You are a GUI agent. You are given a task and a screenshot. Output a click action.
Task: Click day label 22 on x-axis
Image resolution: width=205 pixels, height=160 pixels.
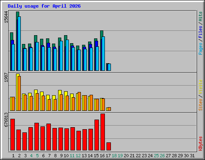click(138, 156)
